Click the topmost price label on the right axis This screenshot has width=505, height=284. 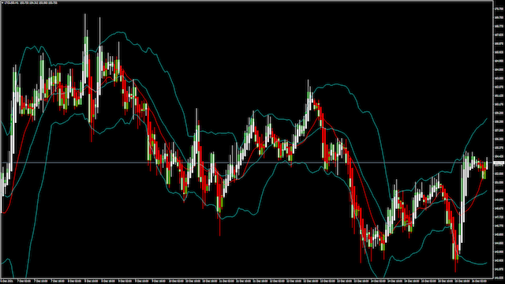(x=499, y=9)
